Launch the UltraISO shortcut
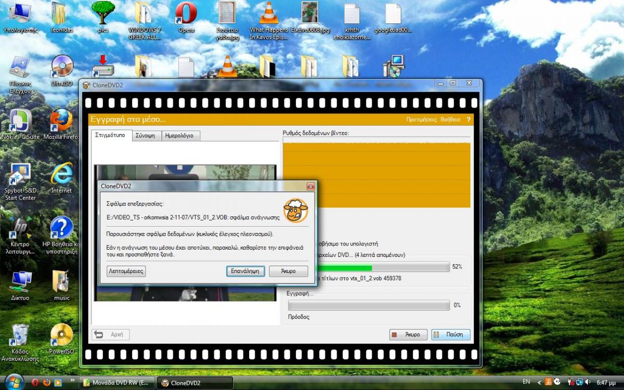 pyautogui.click(x=61, y=70)
